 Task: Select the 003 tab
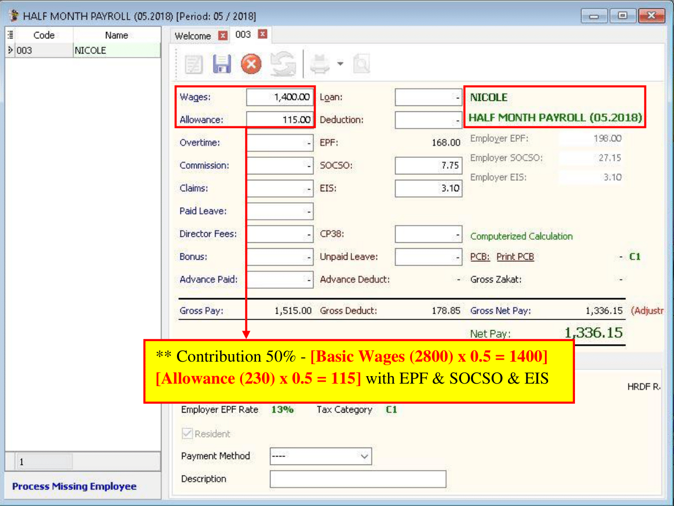[243, 34]
